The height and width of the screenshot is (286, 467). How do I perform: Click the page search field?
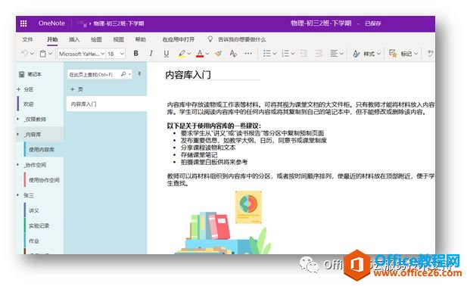tap(99, 74)
